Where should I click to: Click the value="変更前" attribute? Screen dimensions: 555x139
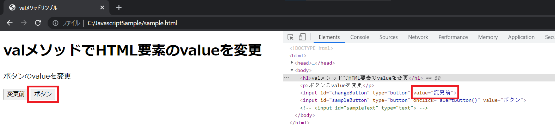tap(433, 93)
